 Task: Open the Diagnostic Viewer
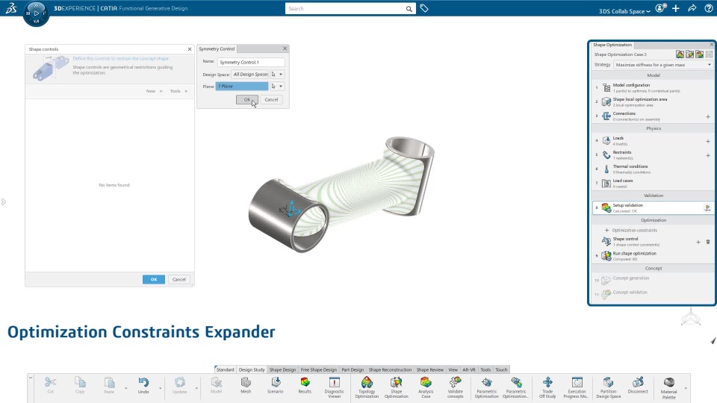335,387
